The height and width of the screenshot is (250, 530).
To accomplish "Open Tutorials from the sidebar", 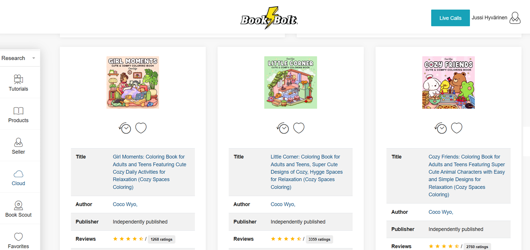I will click(x=19, y=83).
